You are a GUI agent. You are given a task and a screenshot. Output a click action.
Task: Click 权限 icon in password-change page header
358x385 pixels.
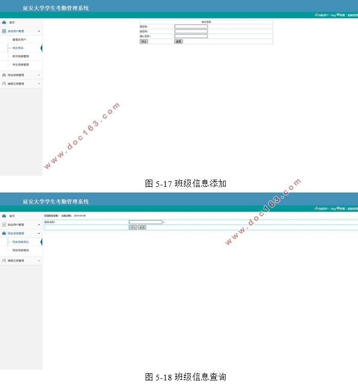point(338,15)
